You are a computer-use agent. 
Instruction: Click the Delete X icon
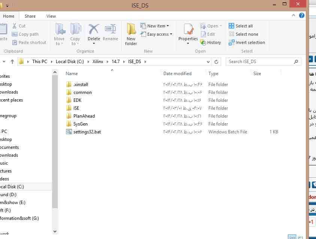[94, 29]
